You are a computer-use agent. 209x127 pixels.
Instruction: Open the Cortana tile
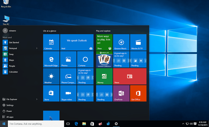click(85, 59)
